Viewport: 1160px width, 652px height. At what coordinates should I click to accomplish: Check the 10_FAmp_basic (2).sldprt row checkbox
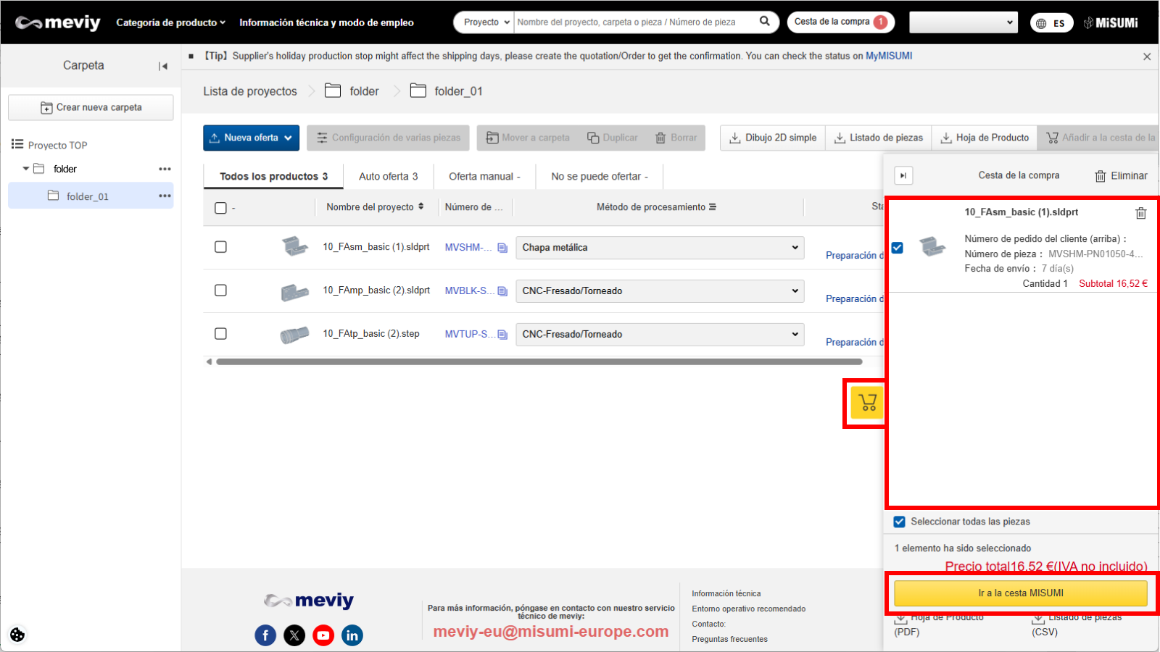point(220,291)
